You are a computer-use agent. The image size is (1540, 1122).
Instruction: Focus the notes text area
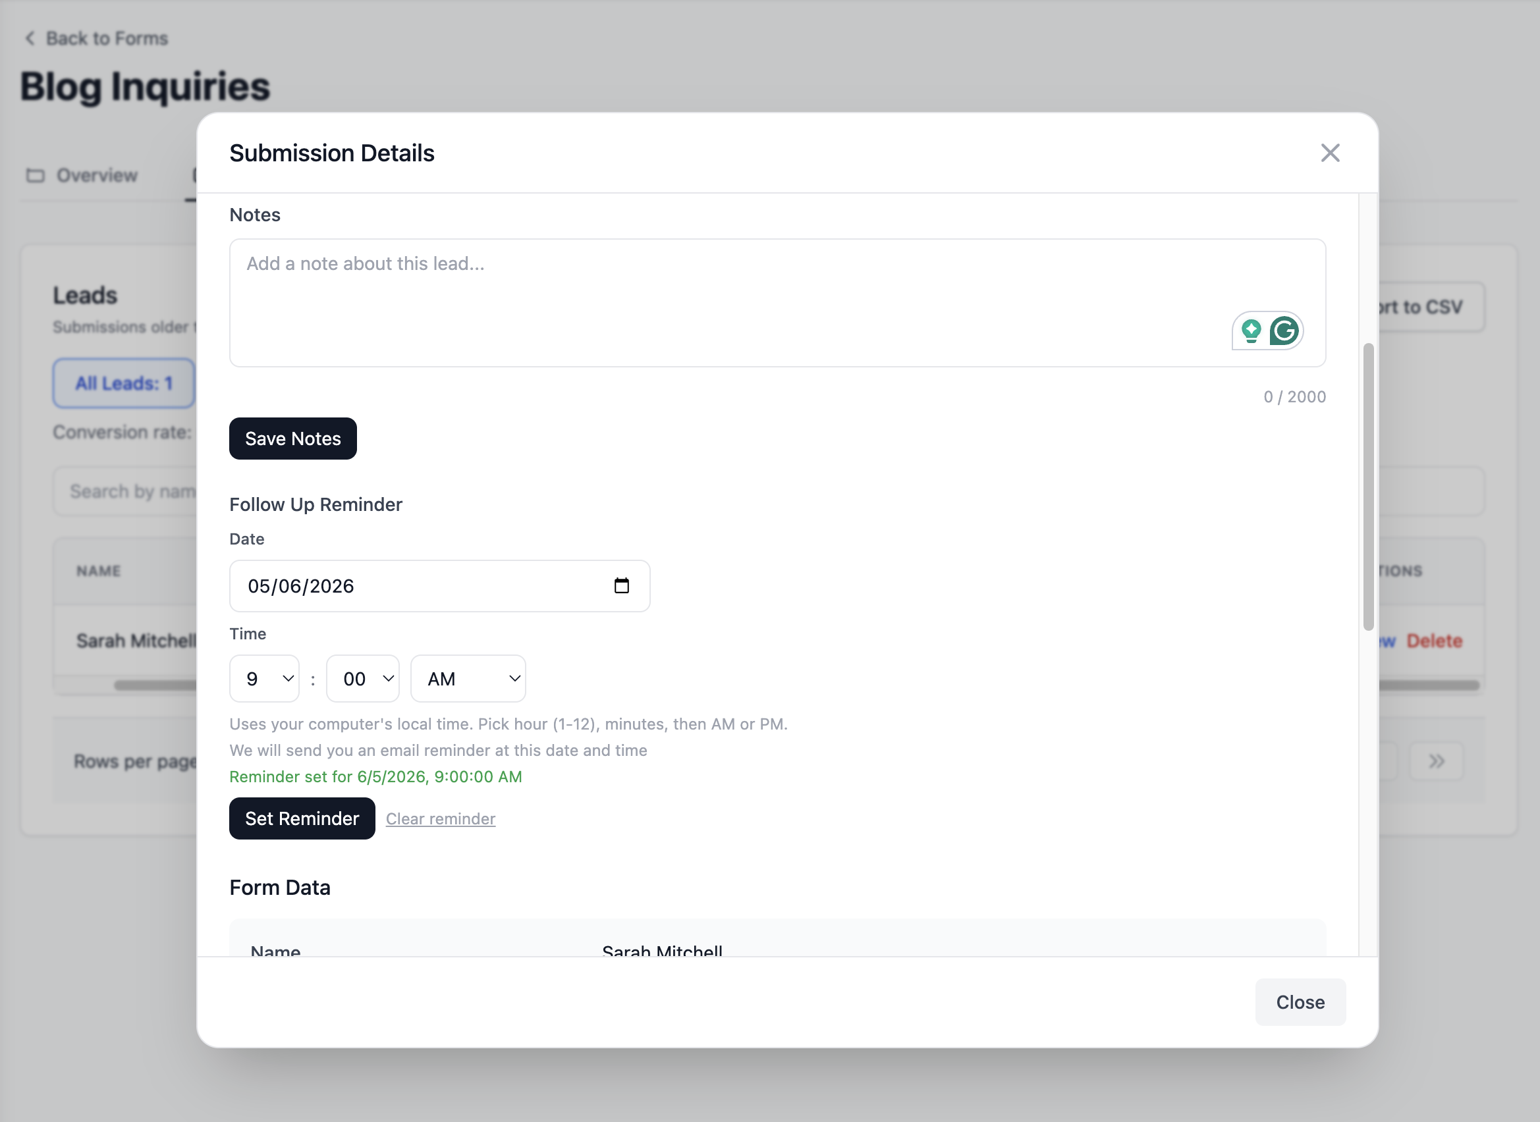[777, 303]
